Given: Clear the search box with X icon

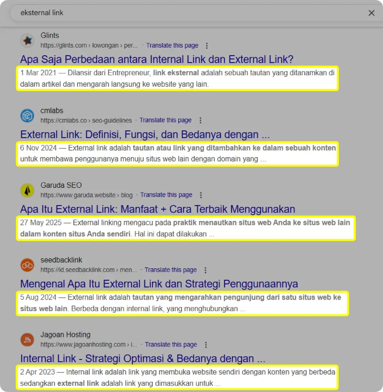Looking at the screenshot, I should [372, 13].
